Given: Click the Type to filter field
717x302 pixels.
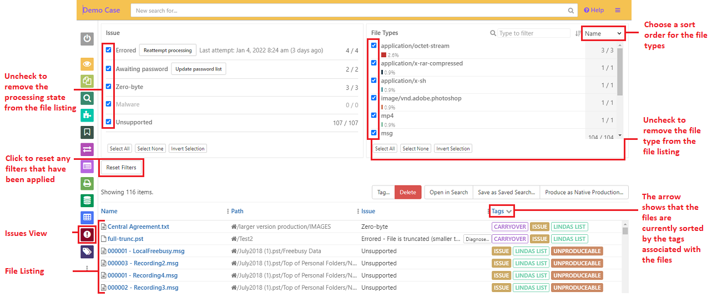Looking at the screenshot, I should (x=533, y=33).
